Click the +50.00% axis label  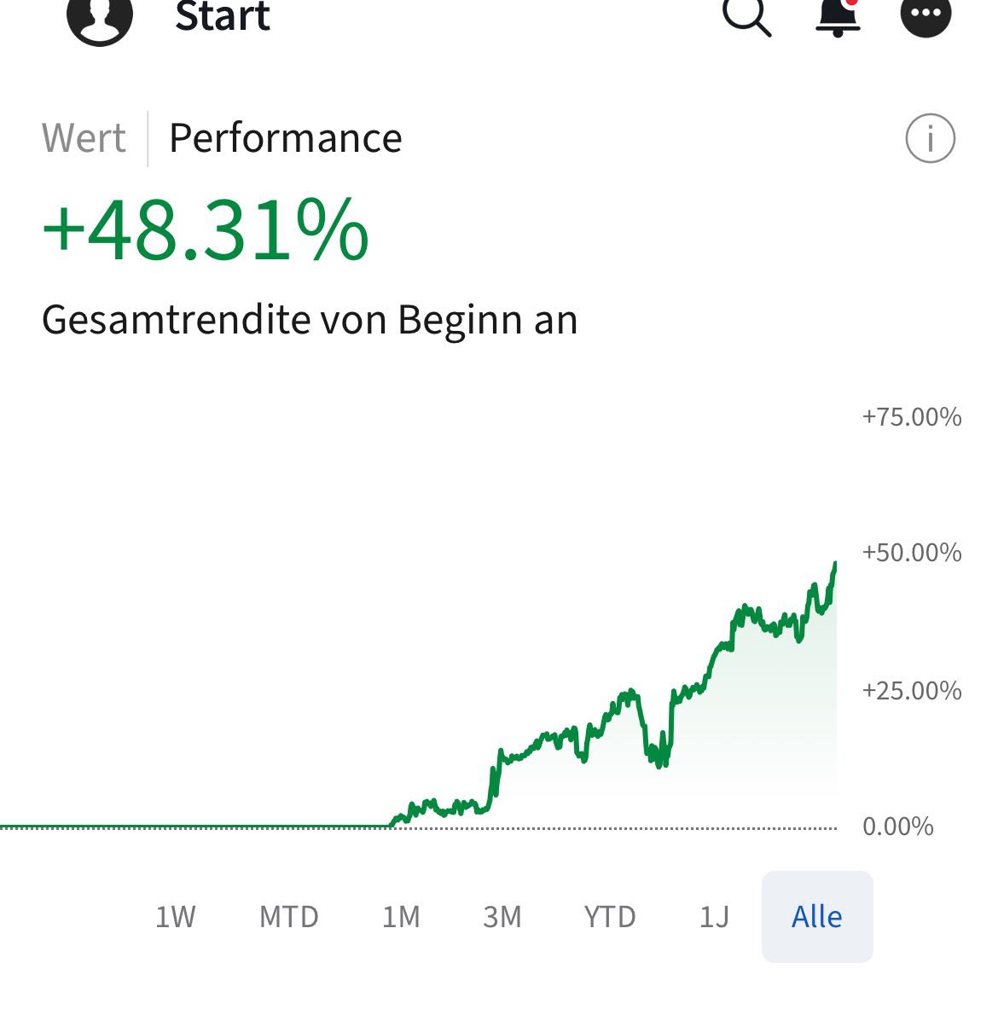tap(911, 553)
